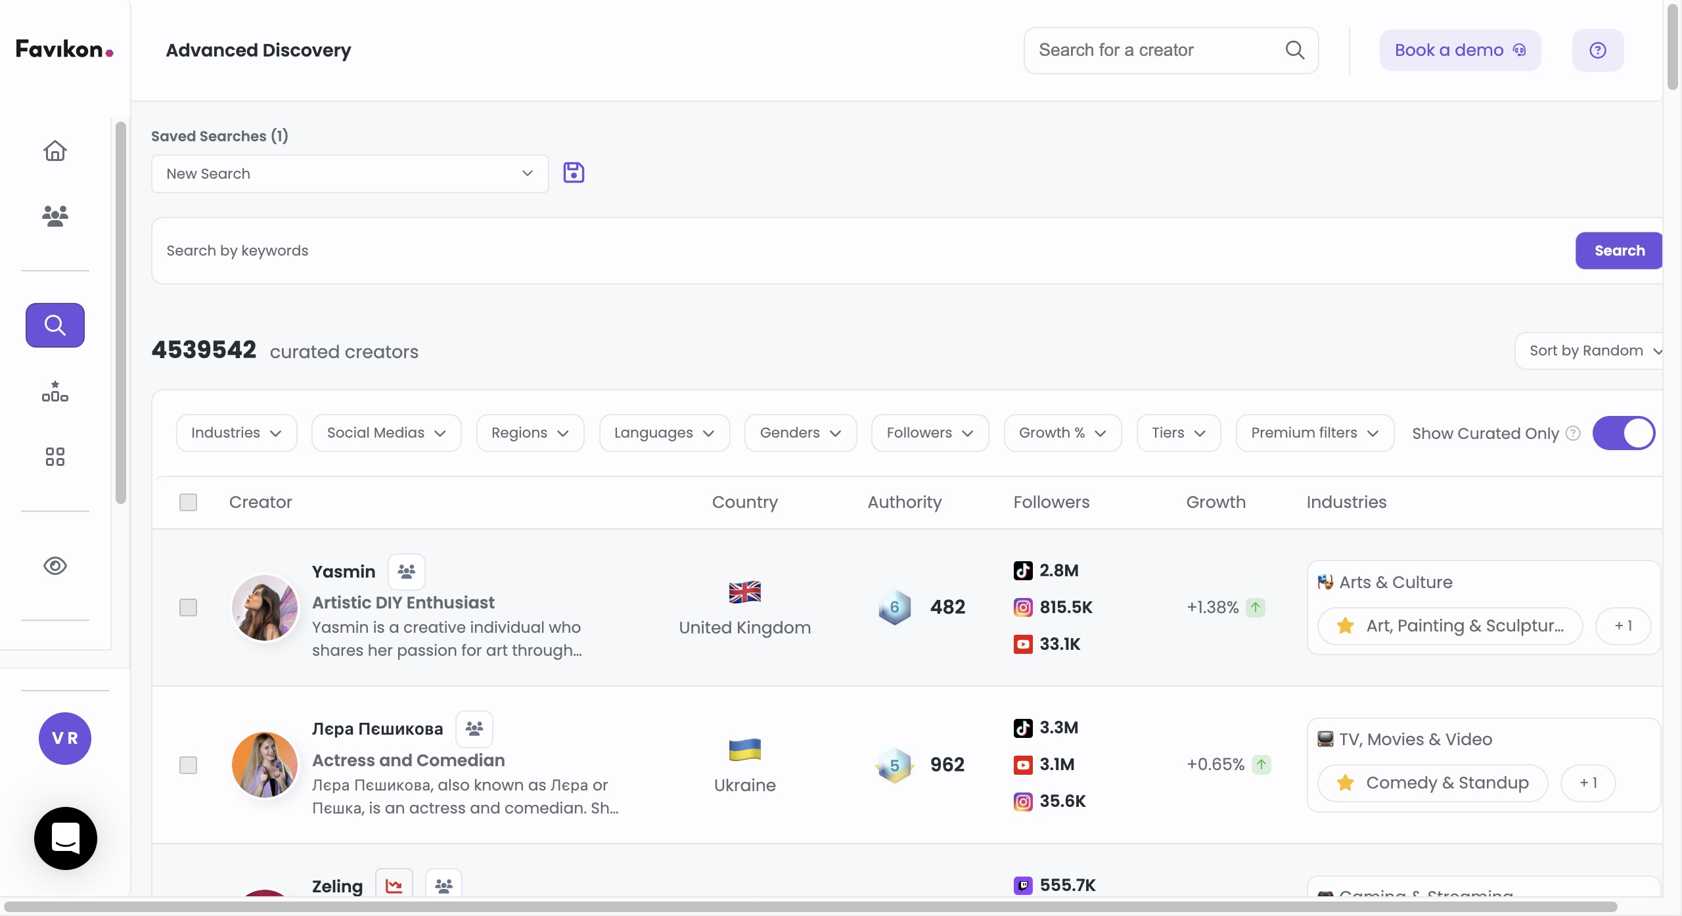Click the save search floppy disk icon
1682x916 pixels.
(x=574, y=173)
